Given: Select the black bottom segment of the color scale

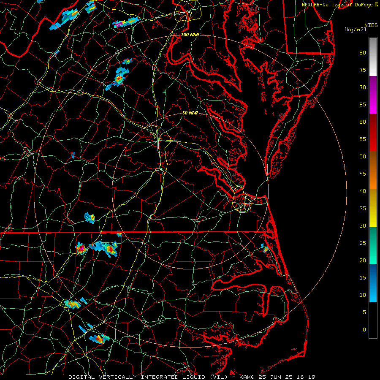Looking at the screenshot, I should tap(373, 320).
